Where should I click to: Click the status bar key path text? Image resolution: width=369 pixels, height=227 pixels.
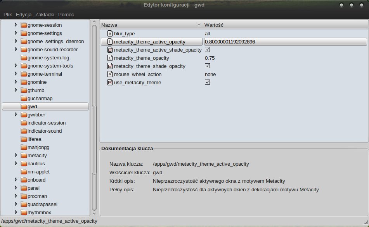click(x=49, y=221)
